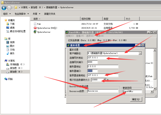The width and height of the screenshot is (161, 115).
Task: Click the 客户端路径 input field
Action: pos(113,53)
